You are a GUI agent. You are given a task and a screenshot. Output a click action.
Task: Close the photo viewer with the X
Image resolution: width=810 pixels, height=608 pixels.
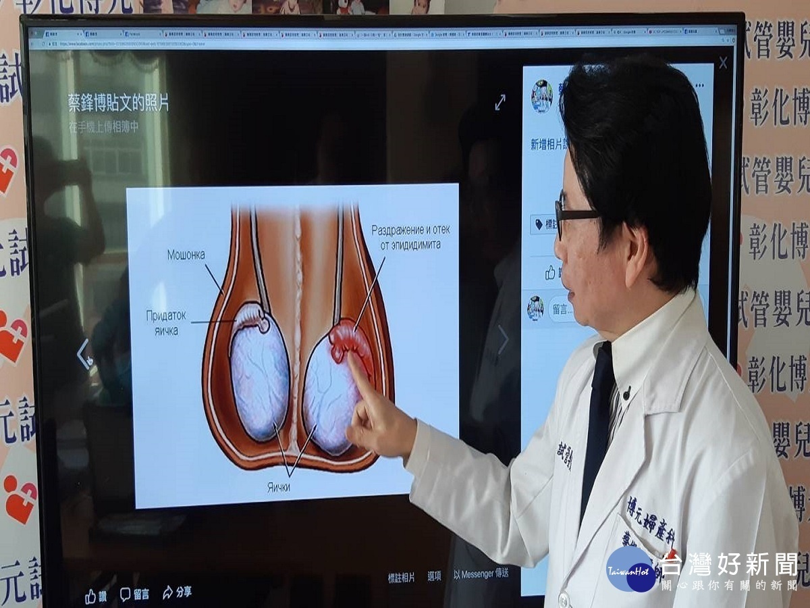click(x=723, y=63)
